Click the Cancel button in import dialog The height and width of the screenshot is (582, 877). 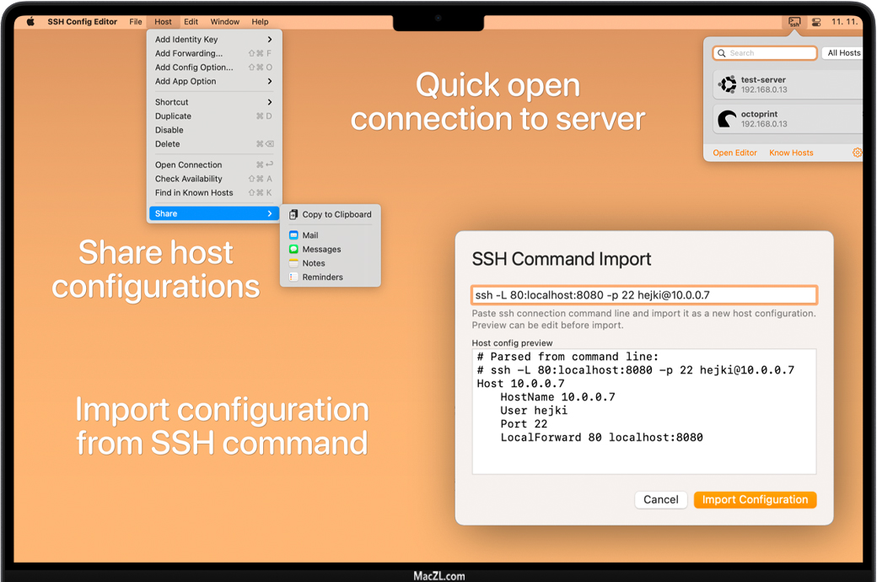[x=660, y=500]
